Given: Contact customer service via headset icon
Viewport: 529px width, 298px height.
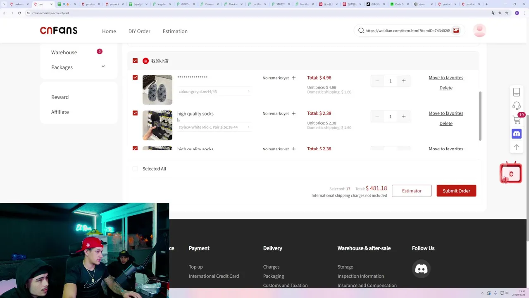Looking at the screenshot, I should click(x=517, y=106).
